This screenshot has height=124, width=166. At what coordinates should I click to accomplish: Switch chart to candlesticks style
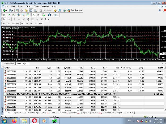tap(9, 15)
